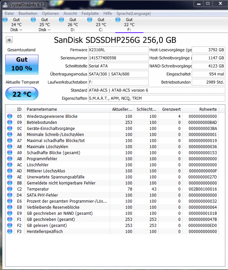Go to previous disk with left arrow
The width and height of the screenshot is (228, 270).
[9, 40]
